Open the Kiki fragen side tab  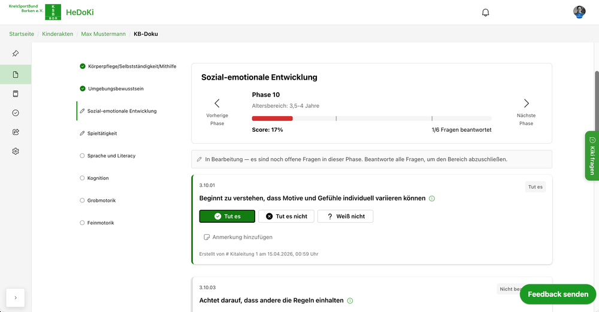(592, 156)
